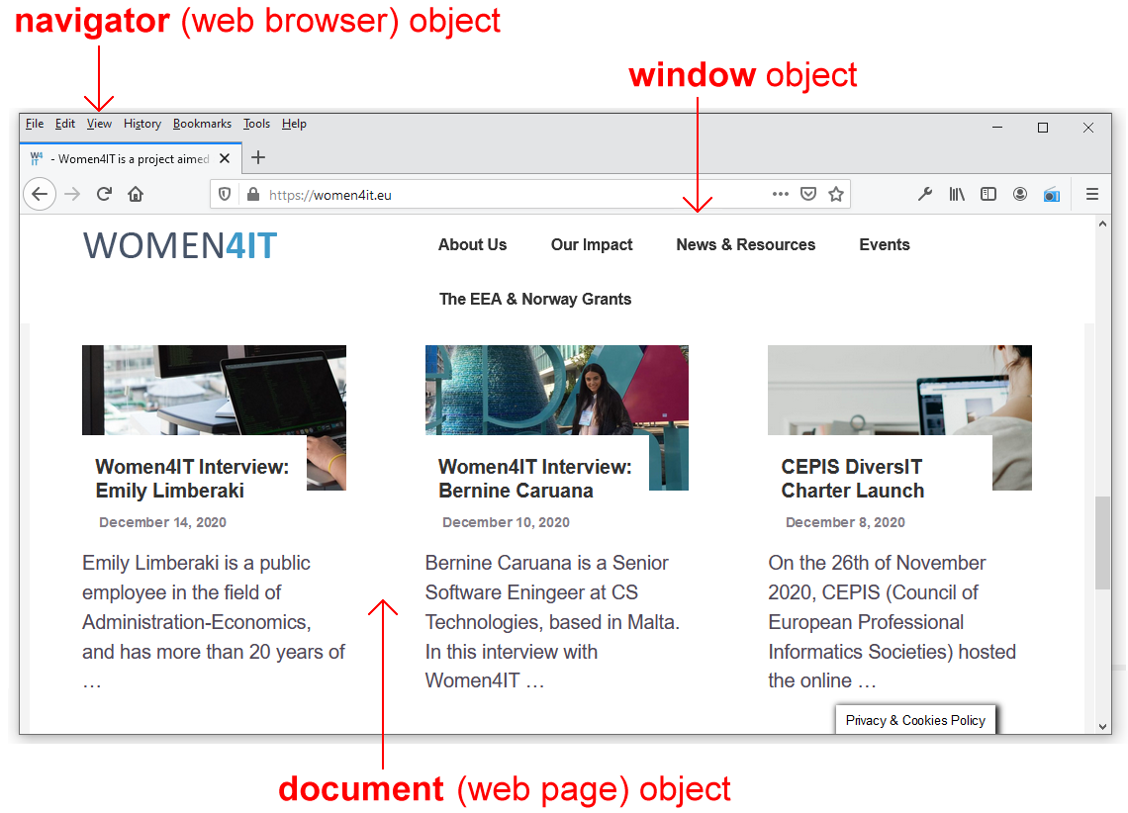Open the CEPIS DiversIT article thumbnail image
Viewport: 1128px width, 813px height.
[898, 389]
